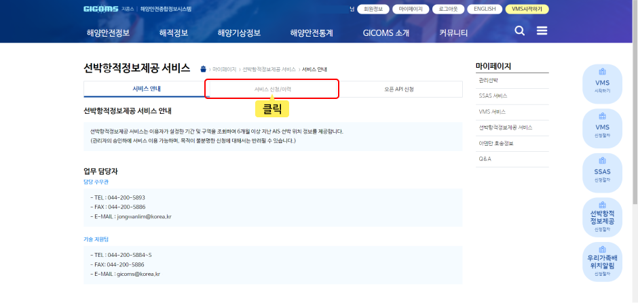Expand 해양기상정보 navigation menu
The height and width of the screenshot is (303, 638).
pyautogui.click(x=238, y=33)
